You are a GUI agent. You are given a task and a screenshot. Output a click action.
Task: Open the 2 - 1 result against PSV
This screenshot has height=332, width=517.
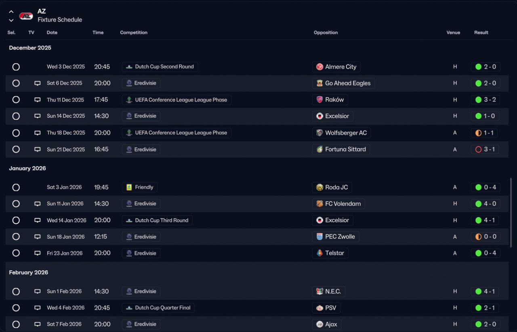click(485, 308)
